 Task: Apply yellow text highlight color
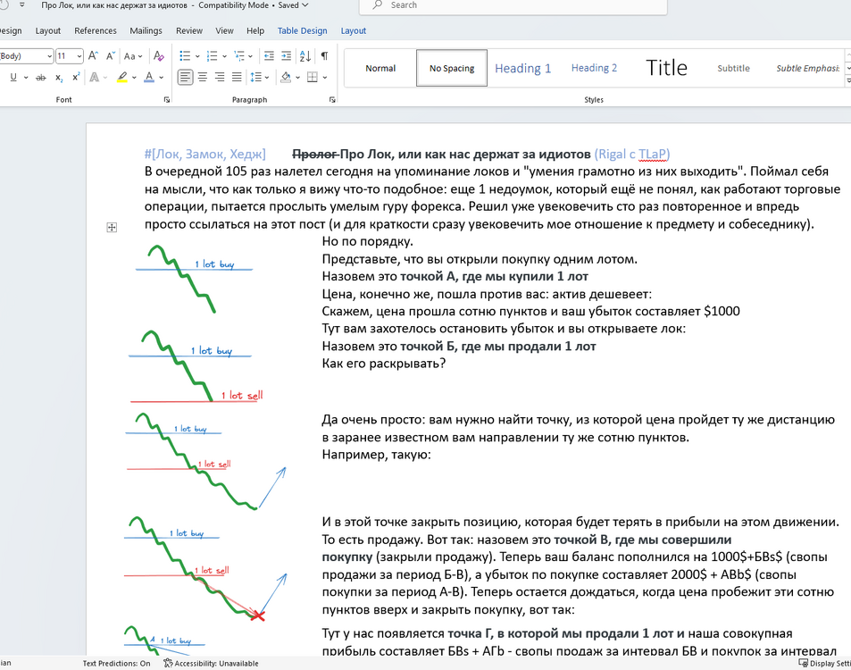(x=122, y=78)
